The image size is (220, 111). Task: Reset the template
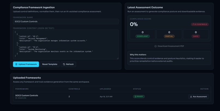point(50,64)
